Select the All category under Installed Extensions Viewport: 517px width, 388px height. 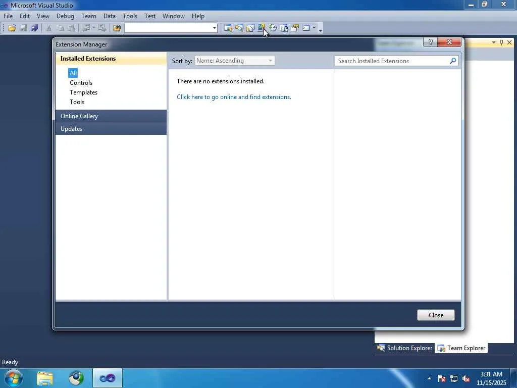[73, 73]
